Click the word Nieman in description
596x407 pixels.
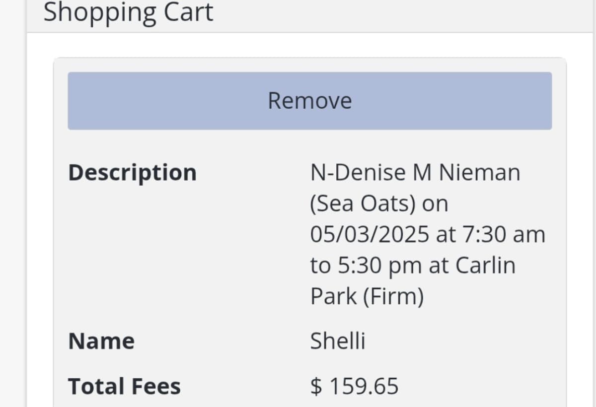pyautogui.click(x=480, y=173)
